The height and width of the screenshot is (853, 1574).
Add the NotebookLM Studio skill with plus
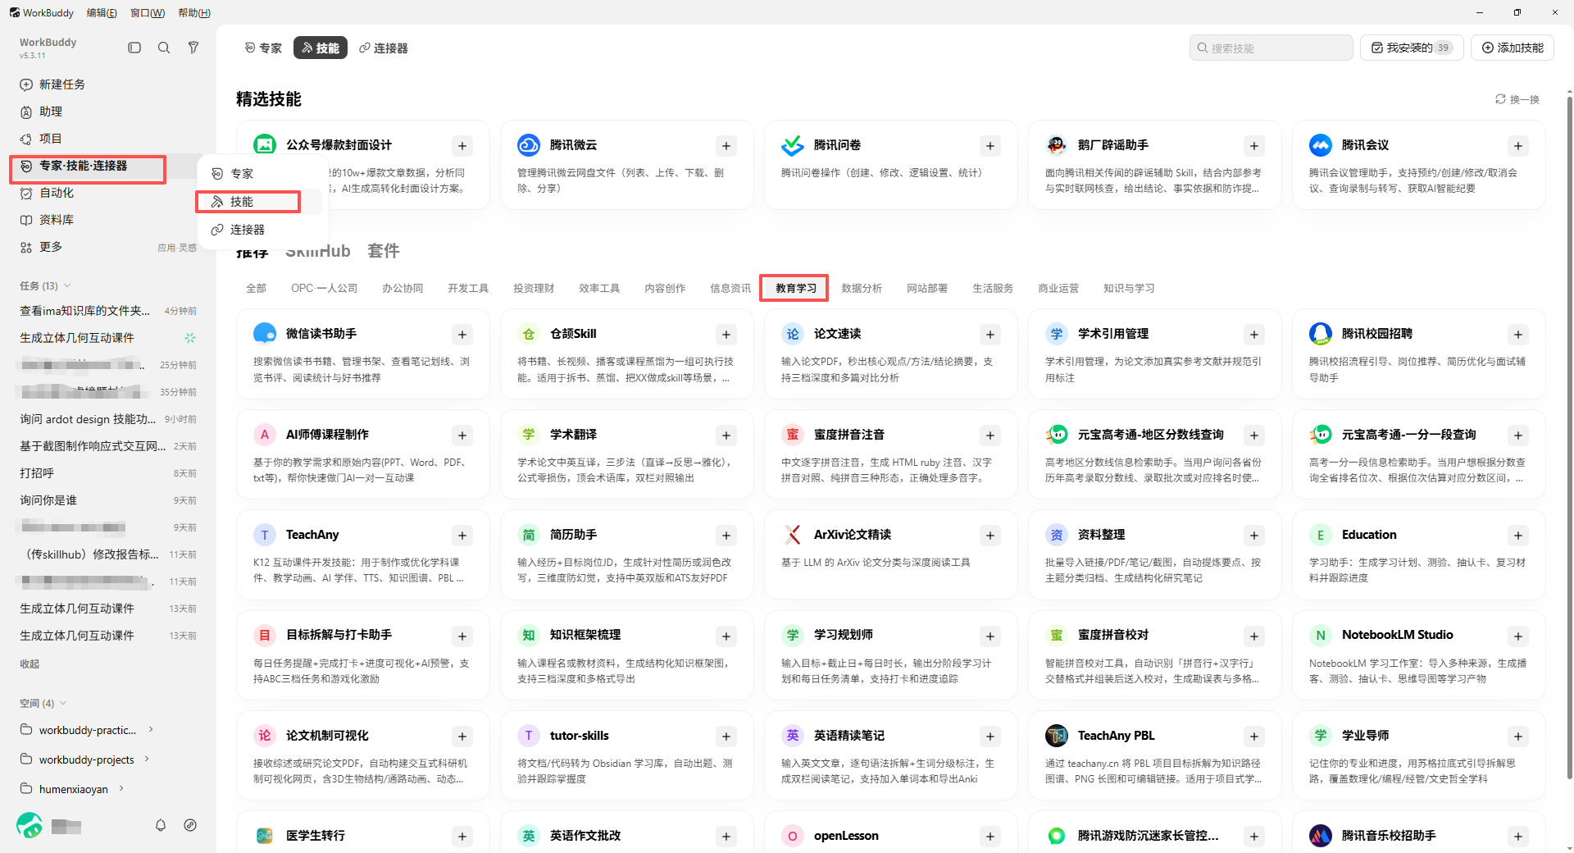coord(1518,636)
